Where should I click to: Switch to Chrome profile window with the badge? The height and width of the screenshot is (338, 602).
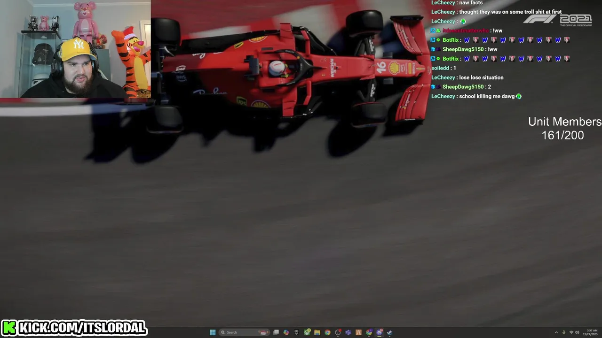tap(369, 332)
